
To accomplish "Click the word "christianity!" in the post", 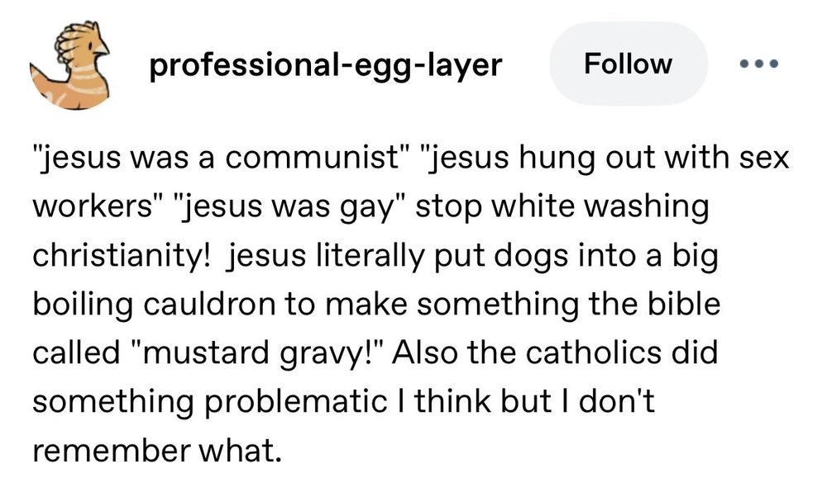I will click(x=122, y=257).
